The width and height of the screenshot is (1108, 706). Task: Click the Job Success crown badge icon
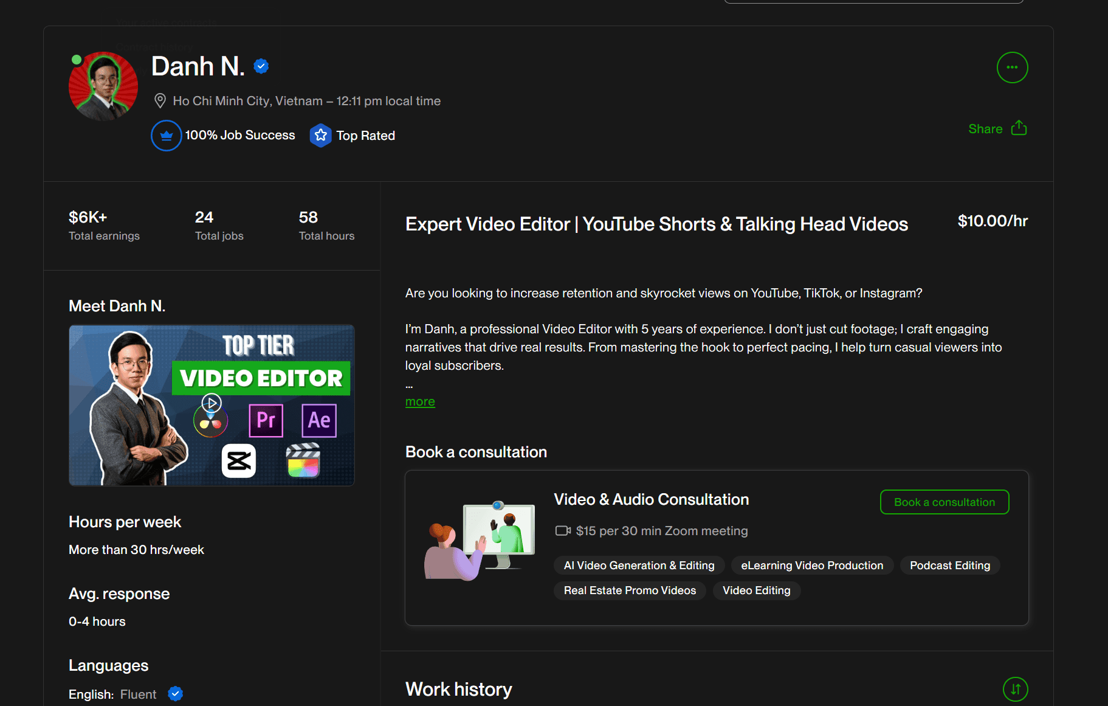[x=166, y=136]
